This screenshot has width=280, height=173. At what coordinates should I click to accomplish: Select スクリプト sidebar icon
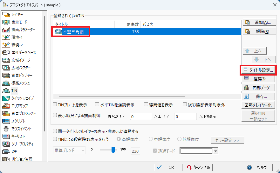6,121
